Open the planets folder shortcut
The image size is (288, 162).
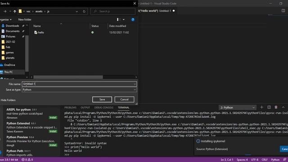(x=10, y=58)
